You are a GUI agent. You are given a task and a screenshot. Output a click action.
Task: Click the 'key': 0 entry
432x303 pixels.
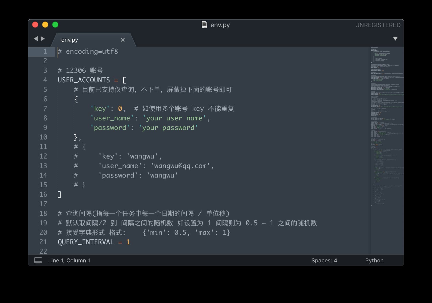tap(107, 109)
